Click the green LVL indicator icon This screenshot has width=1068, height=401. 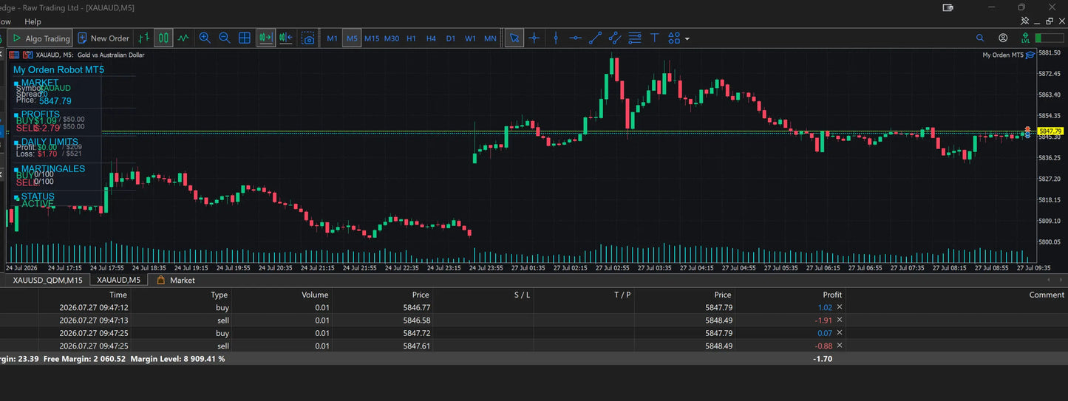tap(1025, 38)
